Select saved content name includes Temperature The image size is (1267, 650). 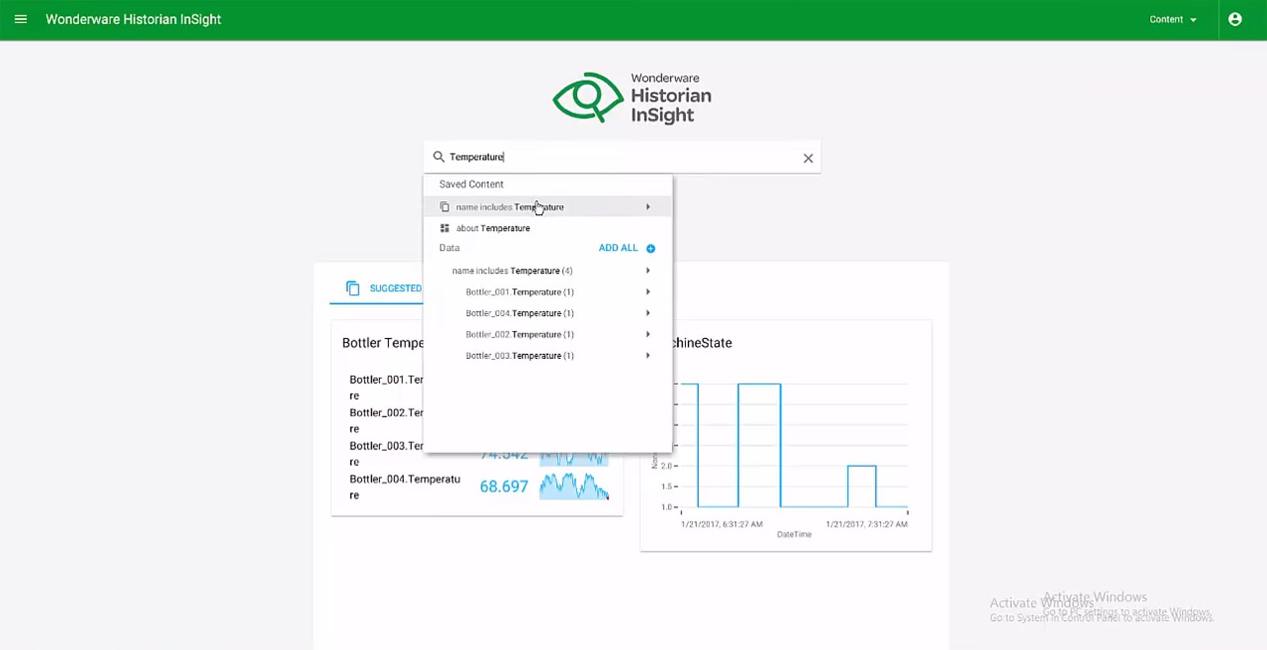(547, 207)
